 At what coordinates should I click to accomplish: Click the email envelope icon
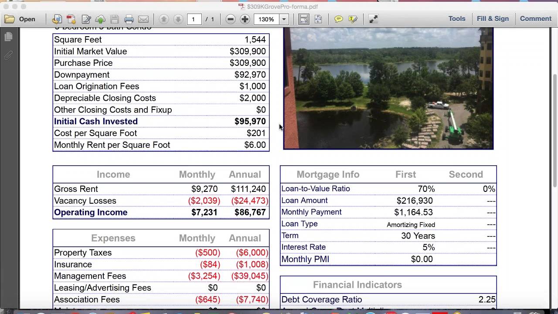coord(143,19)
